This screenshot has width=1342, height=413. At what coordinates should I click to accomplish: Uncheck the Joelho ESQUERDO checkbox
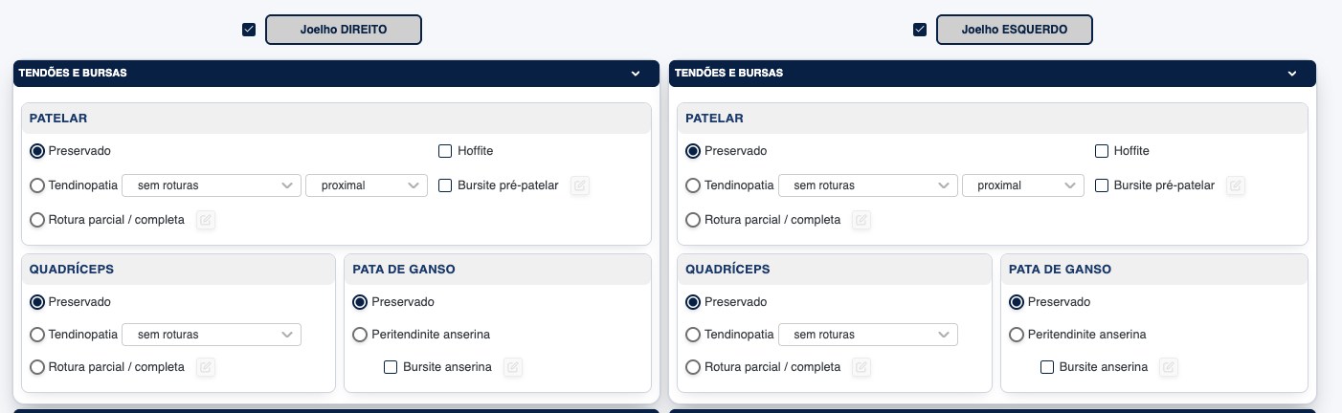[x=920, y=30]
